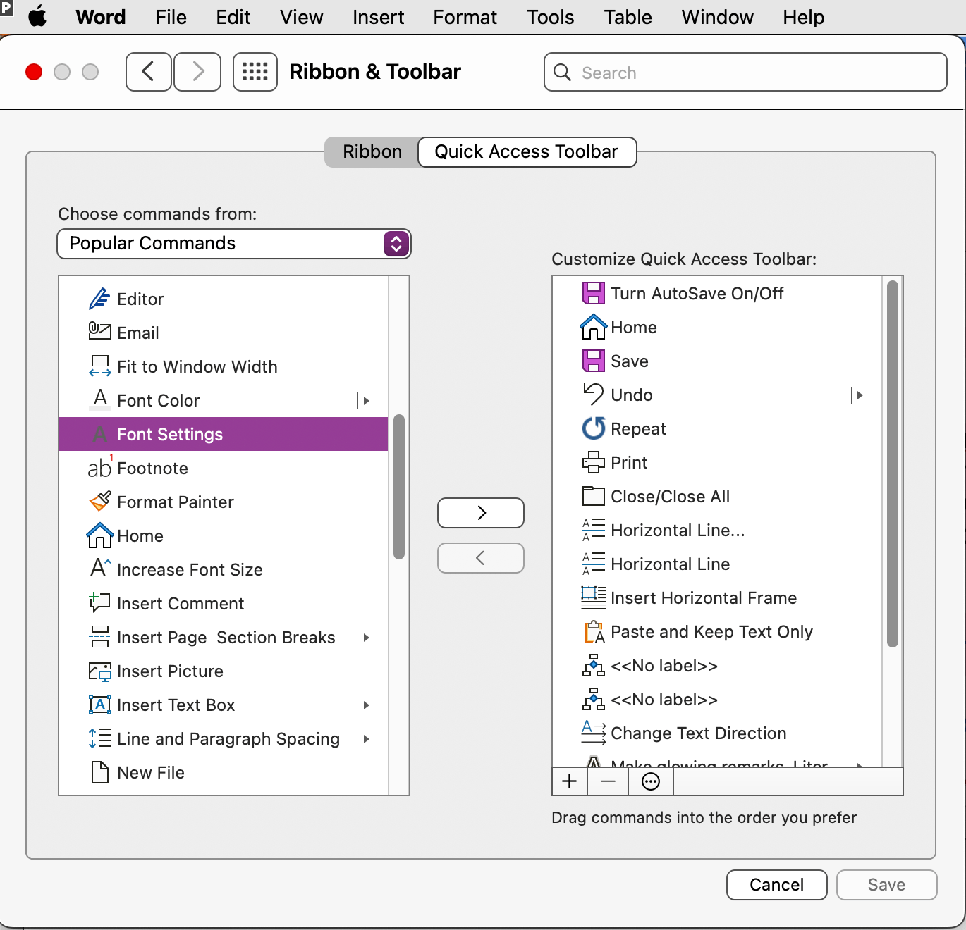This screenshot has width=966, height=930.
Task: Show all preferences grid button
Action: [255, 72]
